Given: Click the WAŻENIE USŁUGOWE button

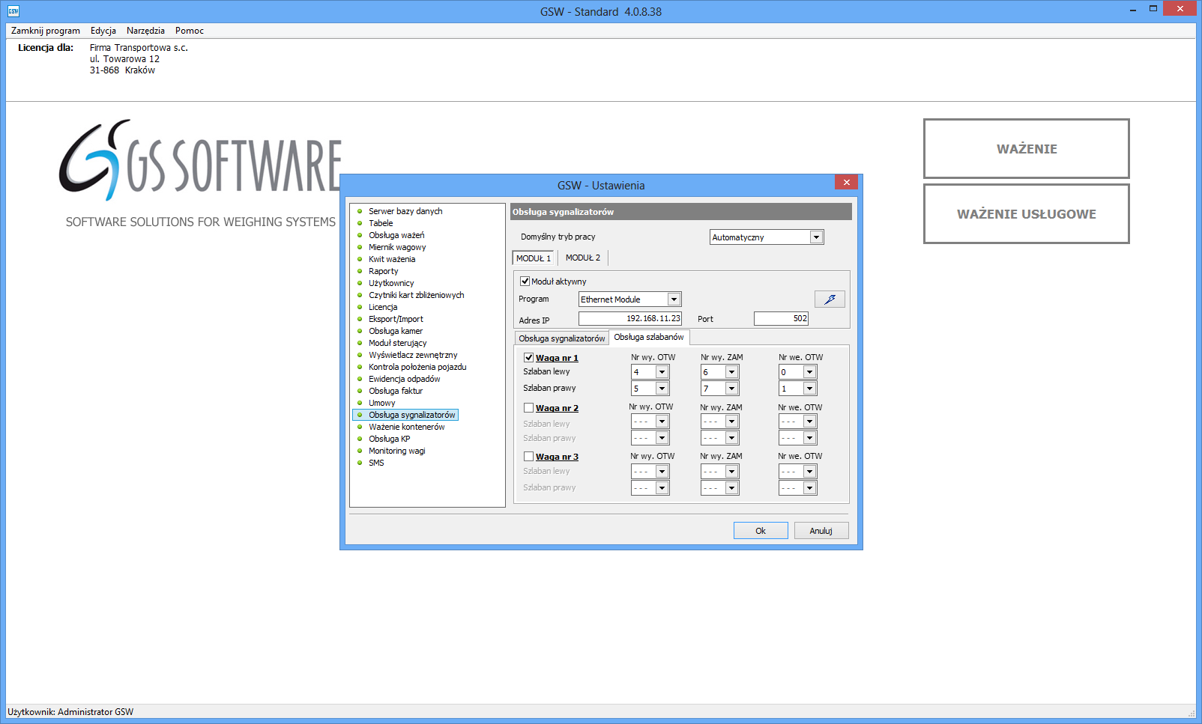Looking at the screenshot, I should 1026,214.
